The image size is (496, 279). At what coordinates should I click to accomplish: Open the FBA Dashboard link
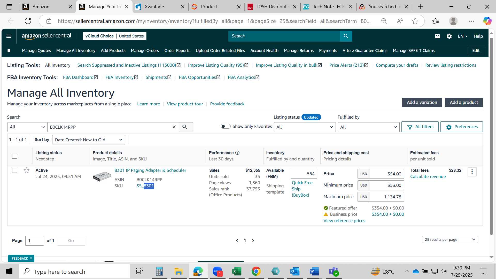coord(80,77)
